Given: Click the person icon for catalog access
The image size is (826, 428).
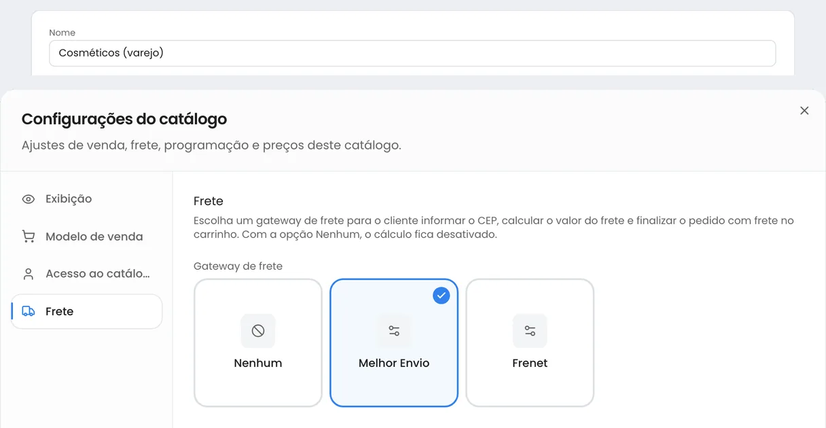Looking at the screenshot, I should click(x=29, y=274).
